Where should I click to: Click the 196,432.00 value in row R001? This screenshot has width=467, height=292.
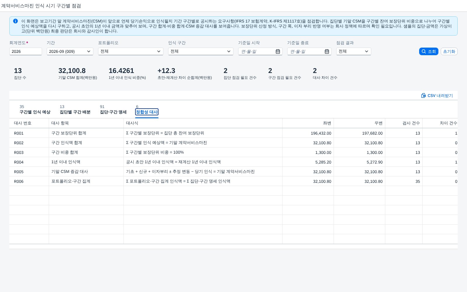pos(321,133)
